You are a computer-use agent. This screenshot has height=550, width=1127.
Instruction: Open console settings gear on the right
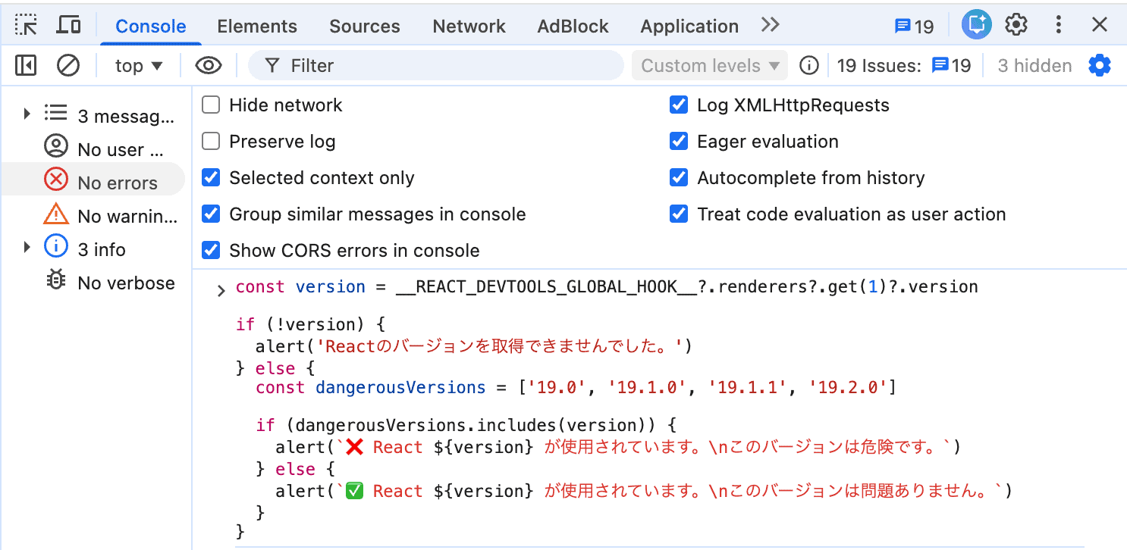point(1100,65)
